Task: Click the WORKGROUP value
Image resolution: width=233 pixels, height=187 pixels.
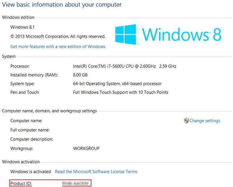Action: coord(86,148)
